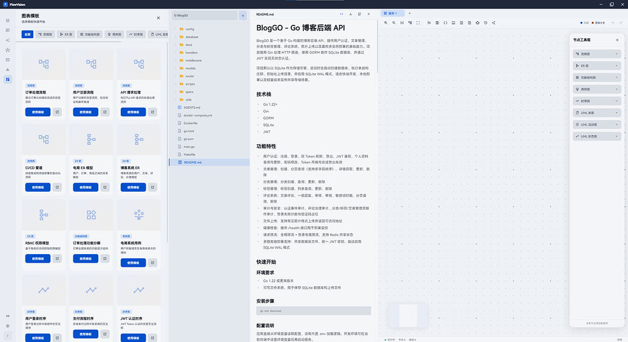Image resolution: width=628 pixels, height=342 pixels.
Task: Select 时序图 template filter tab
Action: 136,35
